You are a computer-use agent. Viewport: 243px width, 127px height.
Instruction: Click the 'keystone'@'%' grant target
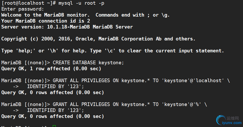pos(182,104)
